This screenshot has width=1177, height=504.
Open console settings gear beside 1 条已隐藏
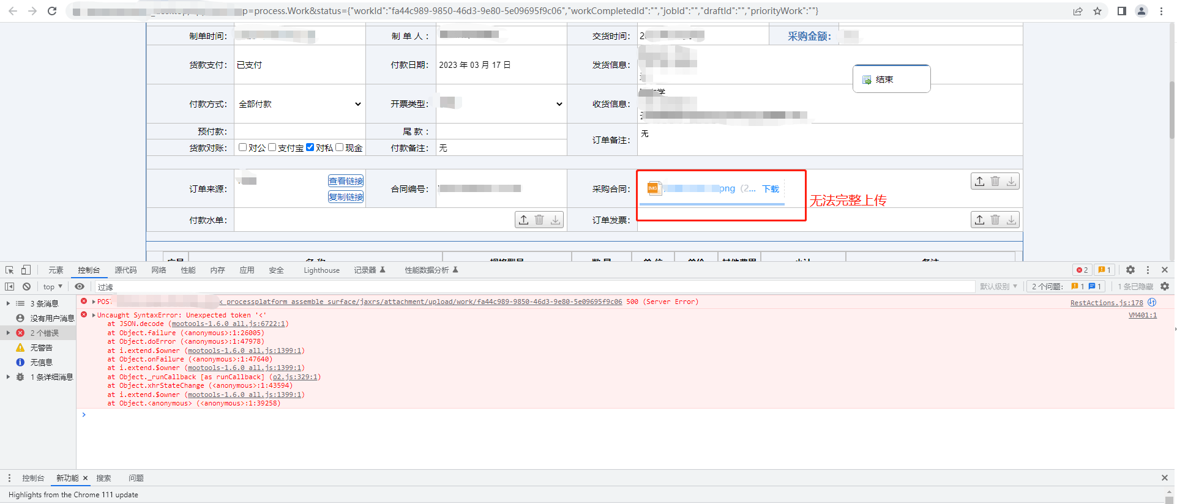point(1165,286)
